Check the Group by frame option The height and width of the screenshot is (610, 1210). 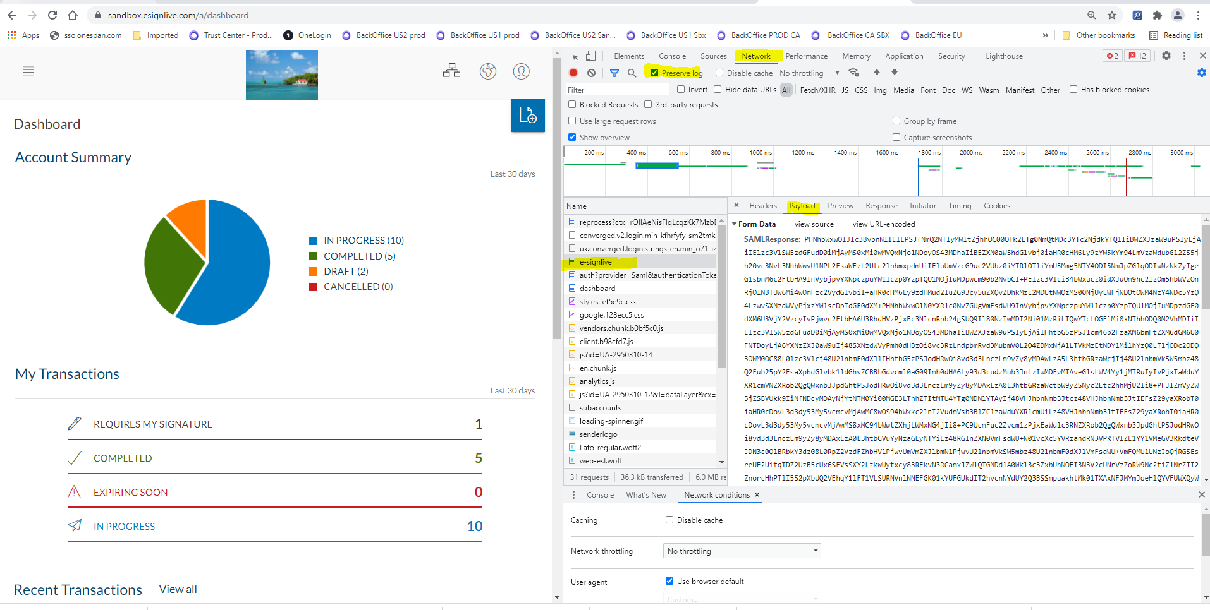pyautogui.click(x=896, y=121)
